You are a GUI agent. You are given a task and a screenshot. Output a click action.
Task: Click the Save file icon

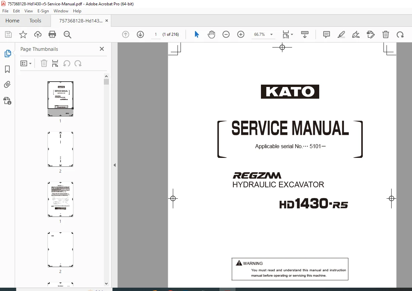8,34
